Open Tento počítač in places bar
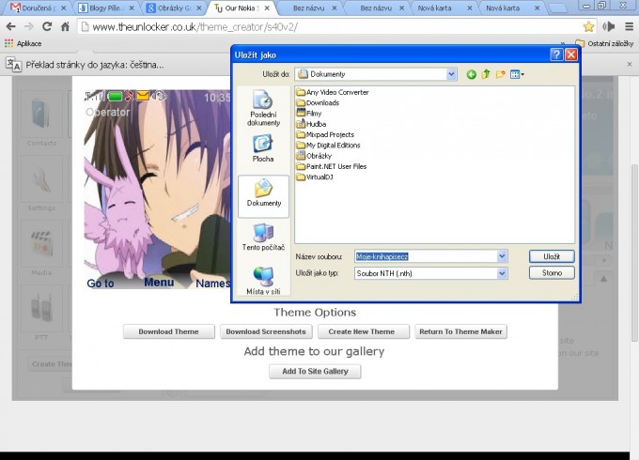Image resolution: width=639 pixels, height=460 pixels. click(x=263, y=237)
